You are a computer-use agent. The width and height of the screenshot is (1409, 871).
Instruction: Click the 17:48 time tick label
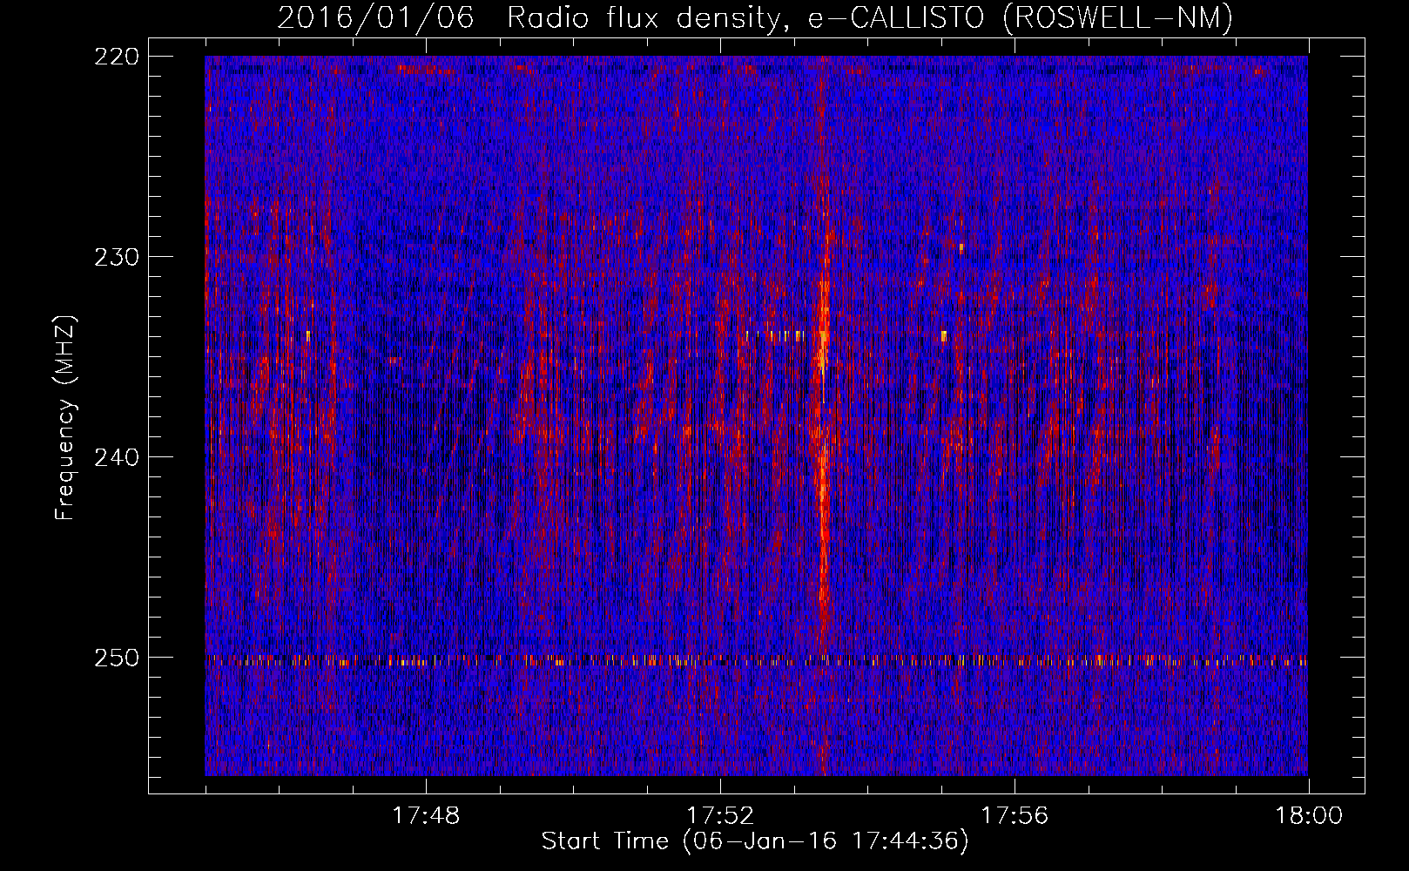point(426,816)
